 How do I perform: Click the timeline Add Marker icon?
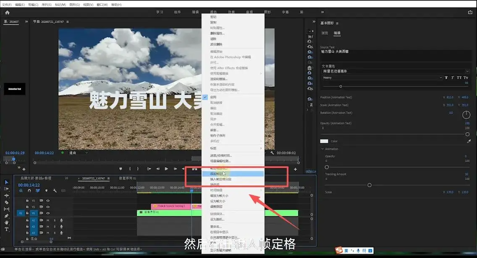tap(46, 191)
